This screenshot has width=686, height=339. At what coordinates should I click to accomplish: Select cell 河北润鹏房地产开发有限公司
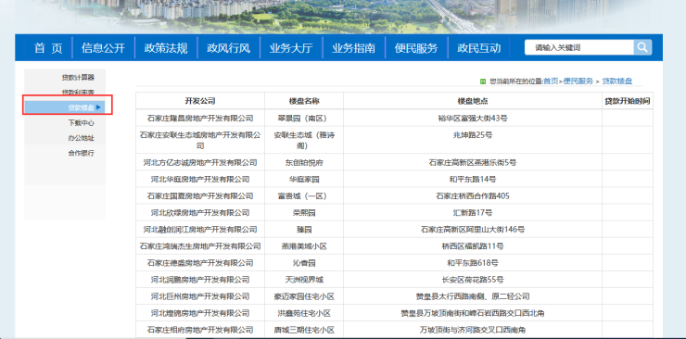coord(200,280)
